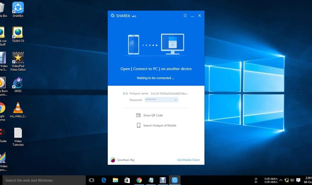This screenshot has width=312, height=185.
Task: Open File Explorer from taskbar
Action: (x=116, y=180)
